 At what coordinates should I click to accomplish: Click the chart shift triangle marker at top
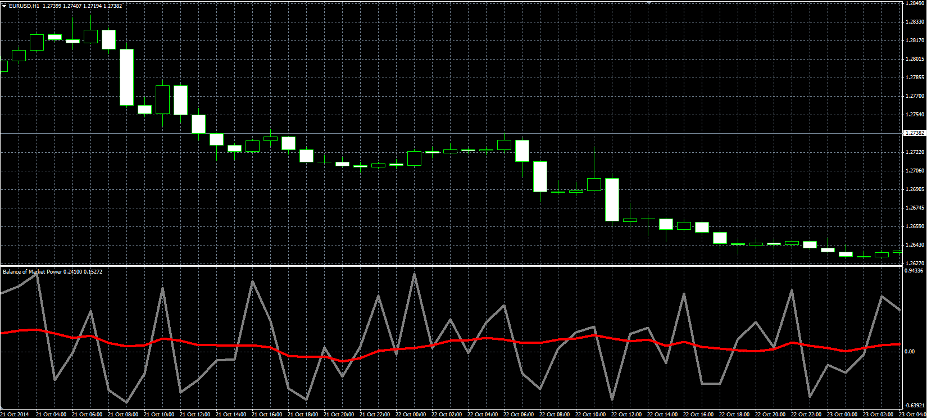[650, 3]
